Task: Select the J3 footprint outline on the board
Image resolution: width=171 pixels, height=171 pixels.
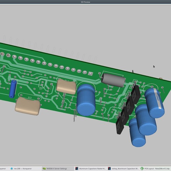Action: (x=42, y=84)
